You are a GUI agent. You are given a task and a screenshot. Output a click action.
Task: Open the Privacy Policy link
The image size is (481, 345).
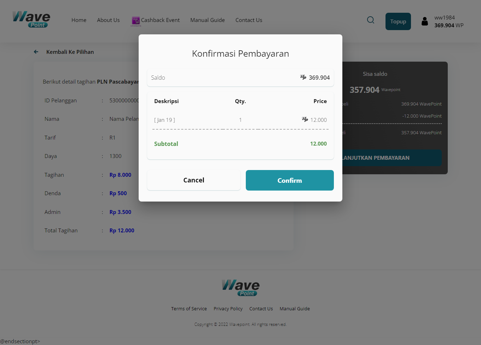point(228,309)
